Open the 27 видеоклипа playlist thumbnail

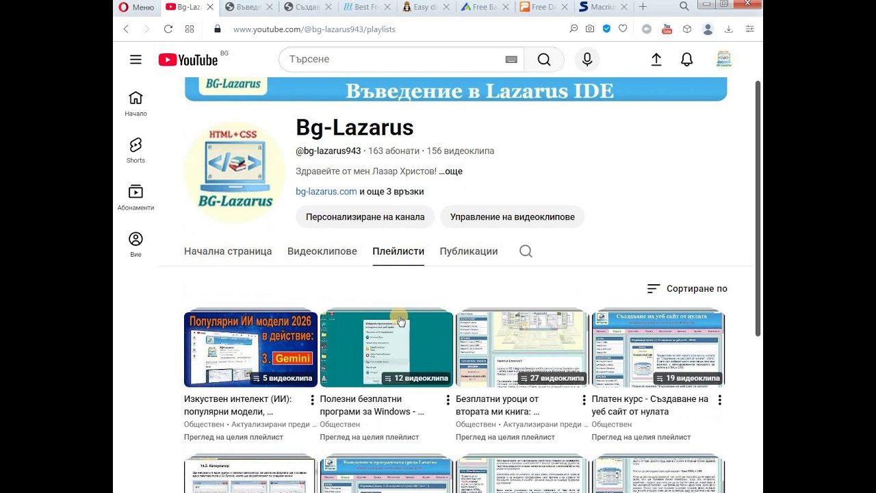pyautogui.click(x=522, y=349)
